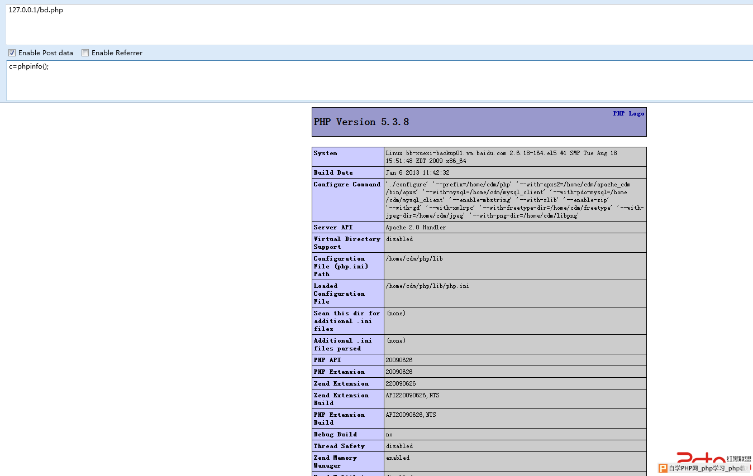Click the Virtual Directory Support label
The image size is (753, 476).
click(347, 243)
